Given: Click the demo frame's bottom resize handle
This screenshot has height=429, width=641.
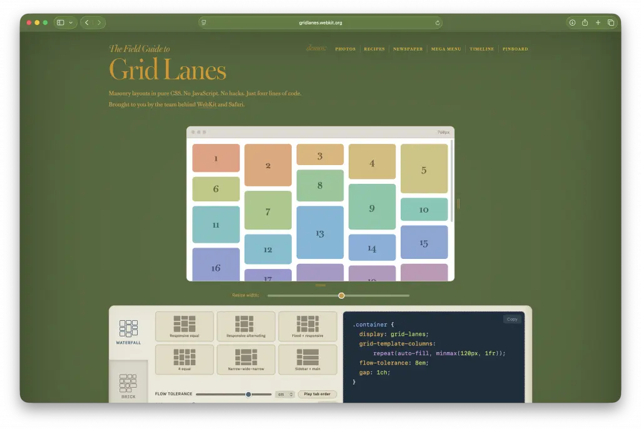Looking at the screenshot, I should (320, 285).
